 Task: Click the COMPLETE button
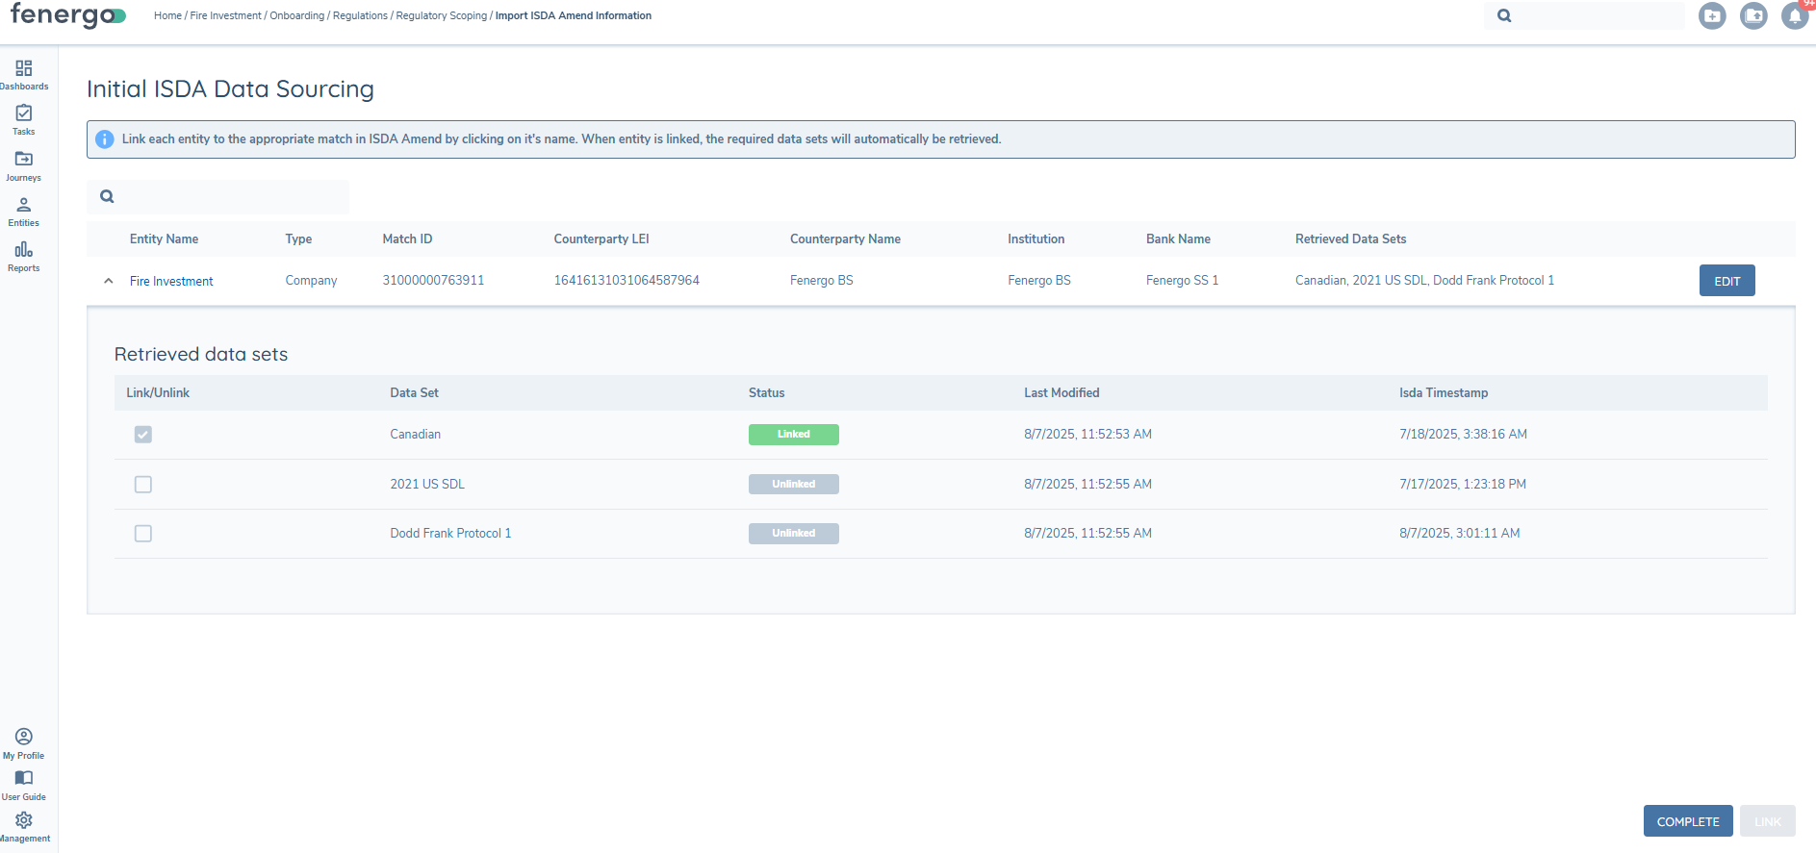click(1687, 821)
